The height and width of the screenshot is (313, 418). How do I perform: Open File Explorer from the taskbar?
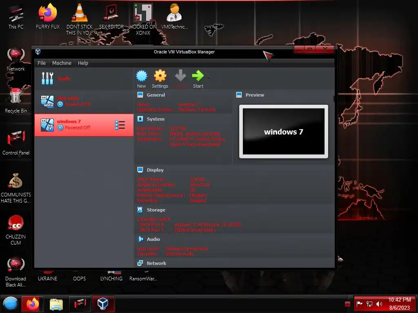pyautogui.click(x=56, y=304)
